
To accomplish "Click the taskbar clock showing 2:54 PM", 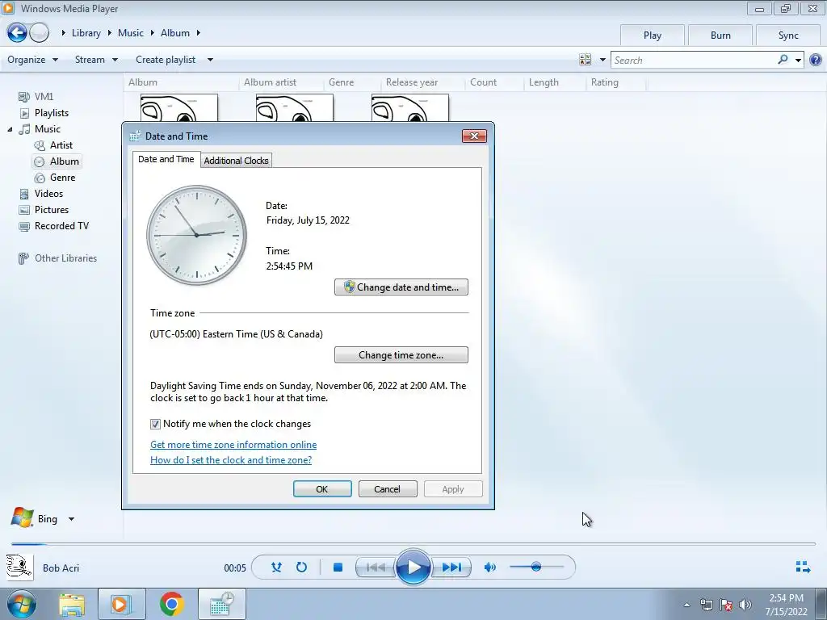I will 786,605.
